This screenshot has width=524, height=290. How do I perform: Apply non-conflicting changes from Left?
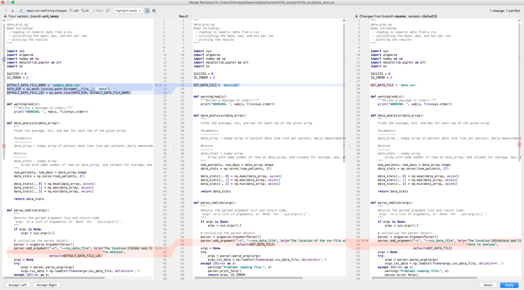point(74,11)
